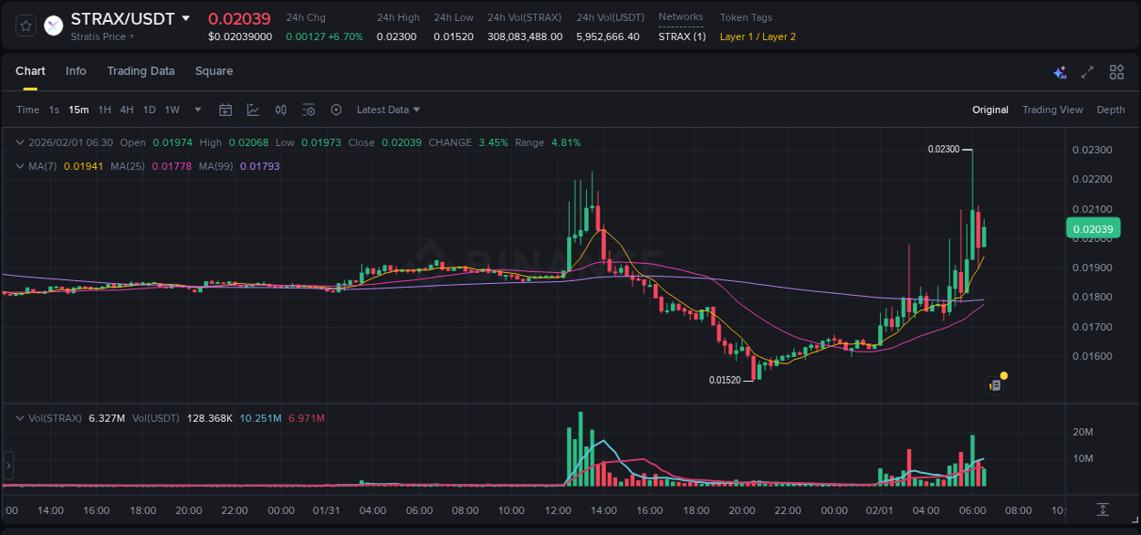
Task: Switch to the TradingView chart mode
Action: tap(1052, 110)
